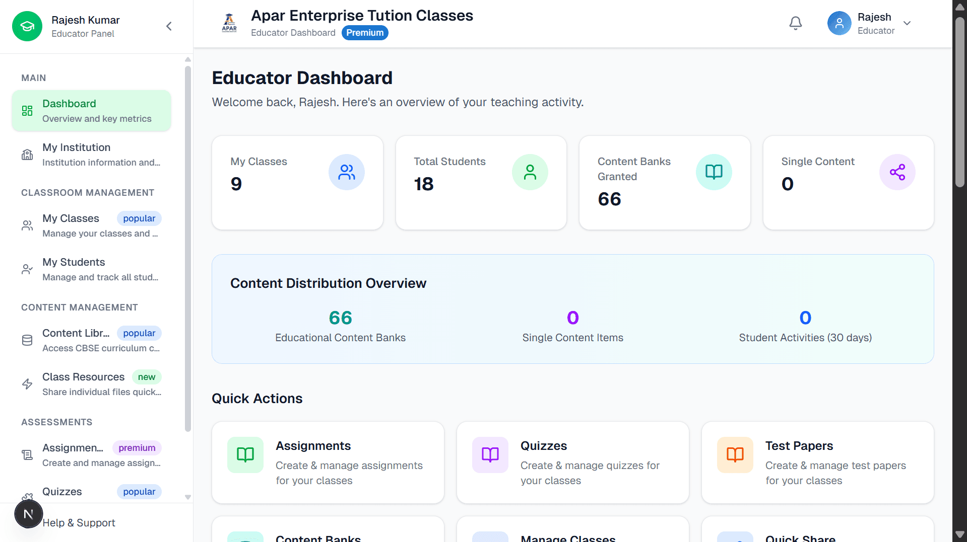
Task: Select Dashboard in the sidebar menu
Action: (x=91, y=111)
